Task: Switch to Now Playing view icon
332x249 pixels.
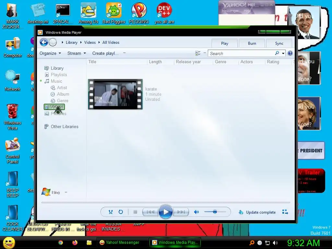Action: click(x=285, y=212)
